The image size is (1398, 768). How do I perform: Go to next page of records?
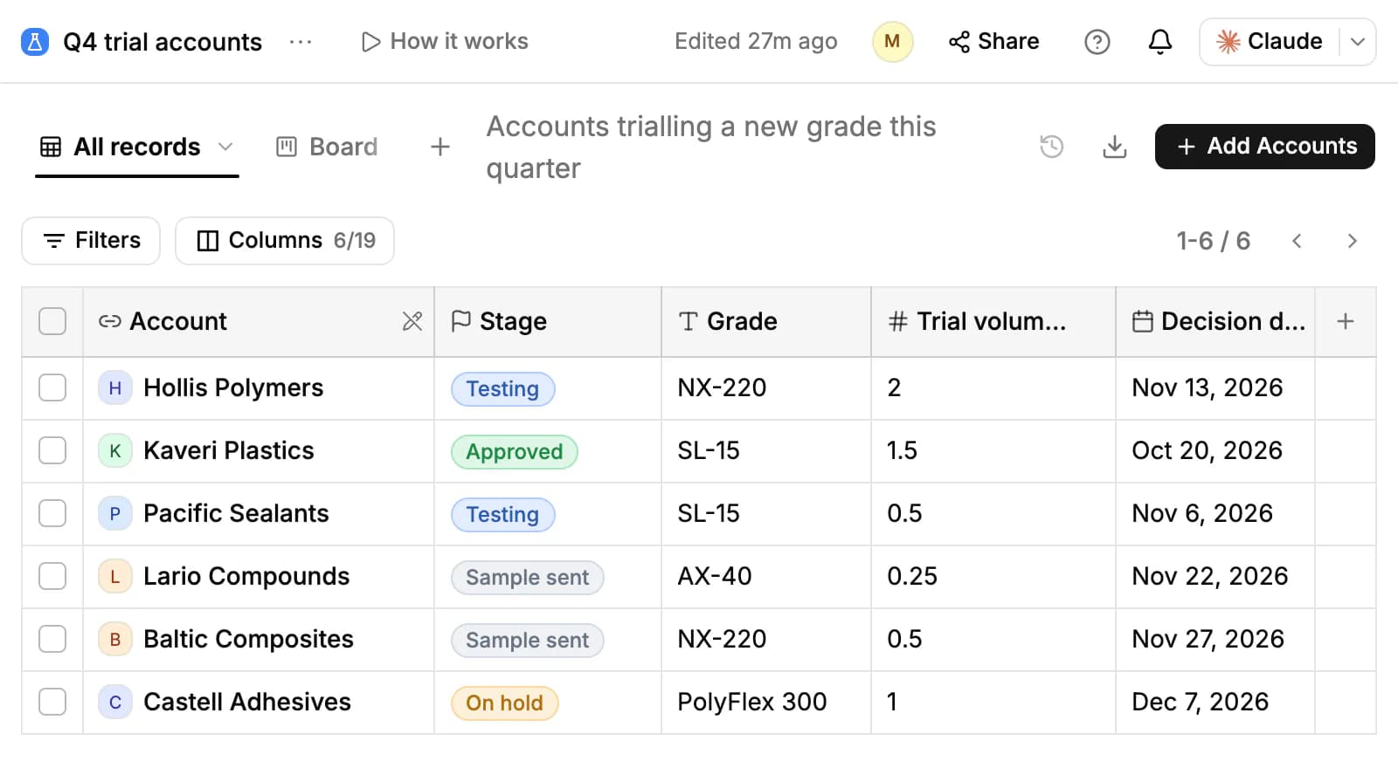tap(1353, 241)
